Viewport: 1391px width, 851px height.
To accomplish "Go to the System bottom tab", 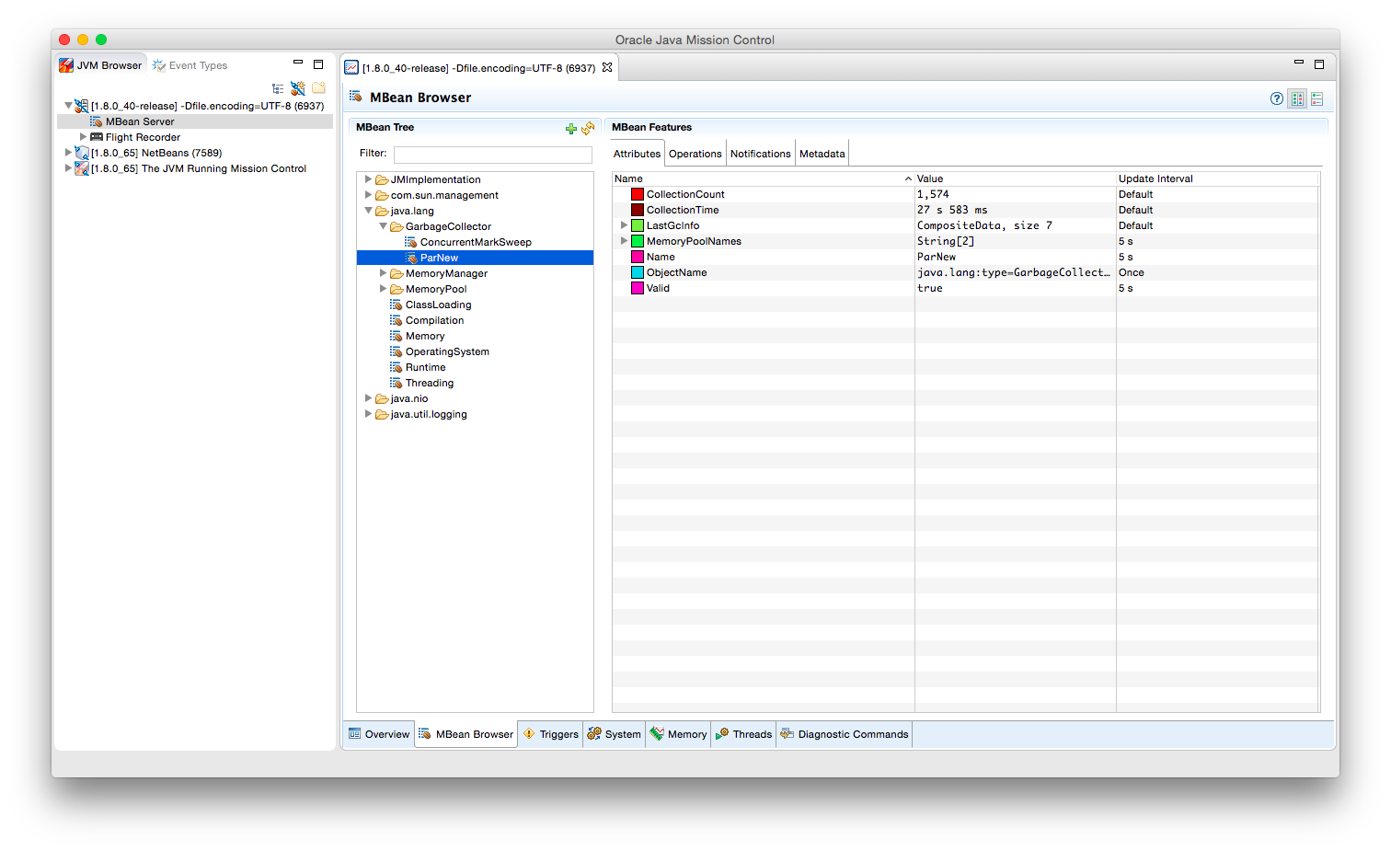I will [x=614, y=734].
